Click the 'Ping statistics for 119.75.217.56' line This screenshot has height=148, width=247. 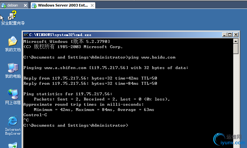pyautogui.click(x=68, y=94)
